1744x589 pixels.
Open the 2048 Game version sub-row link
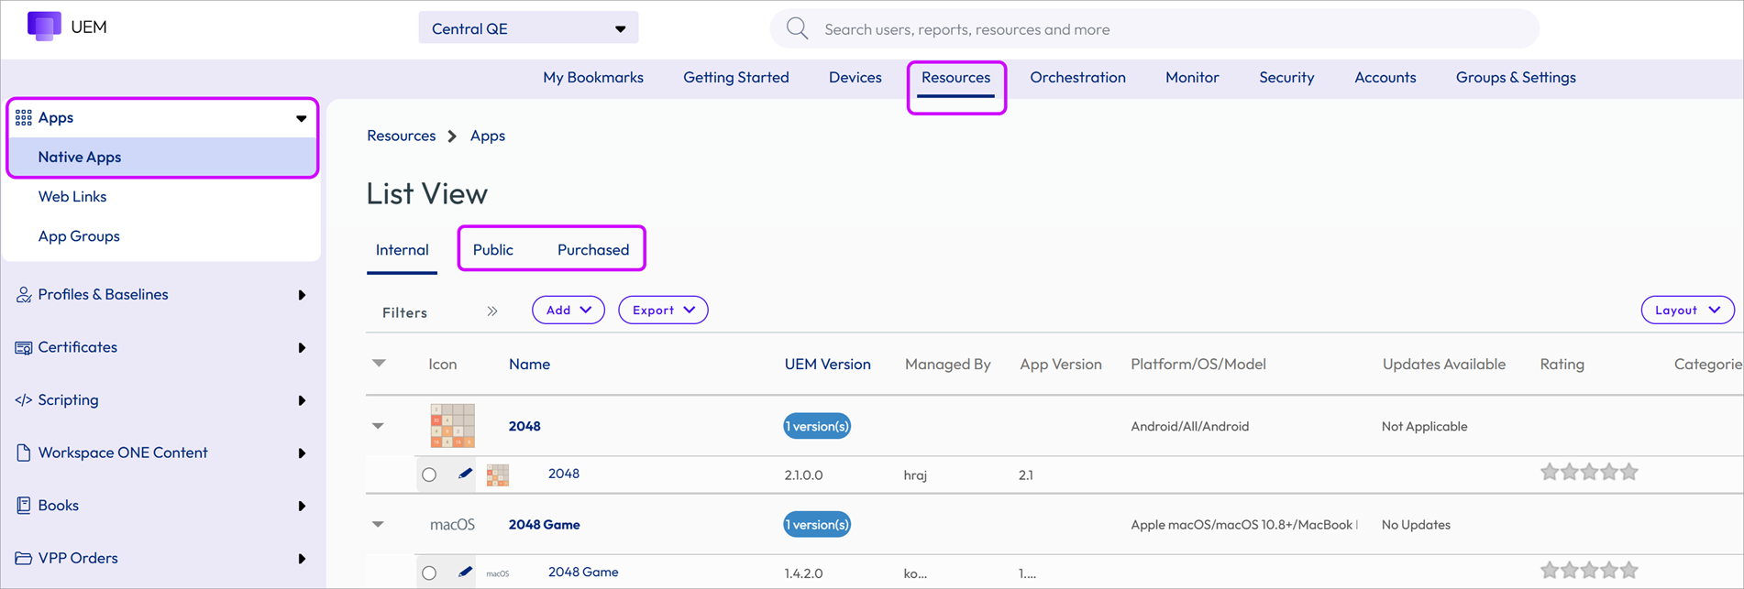pyautogui.click(x=583, y=572)
